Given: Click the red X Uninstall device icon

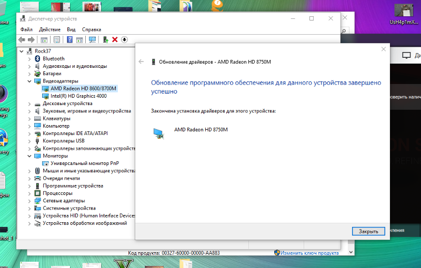Looking at the screenshot, I should (115, 39).
